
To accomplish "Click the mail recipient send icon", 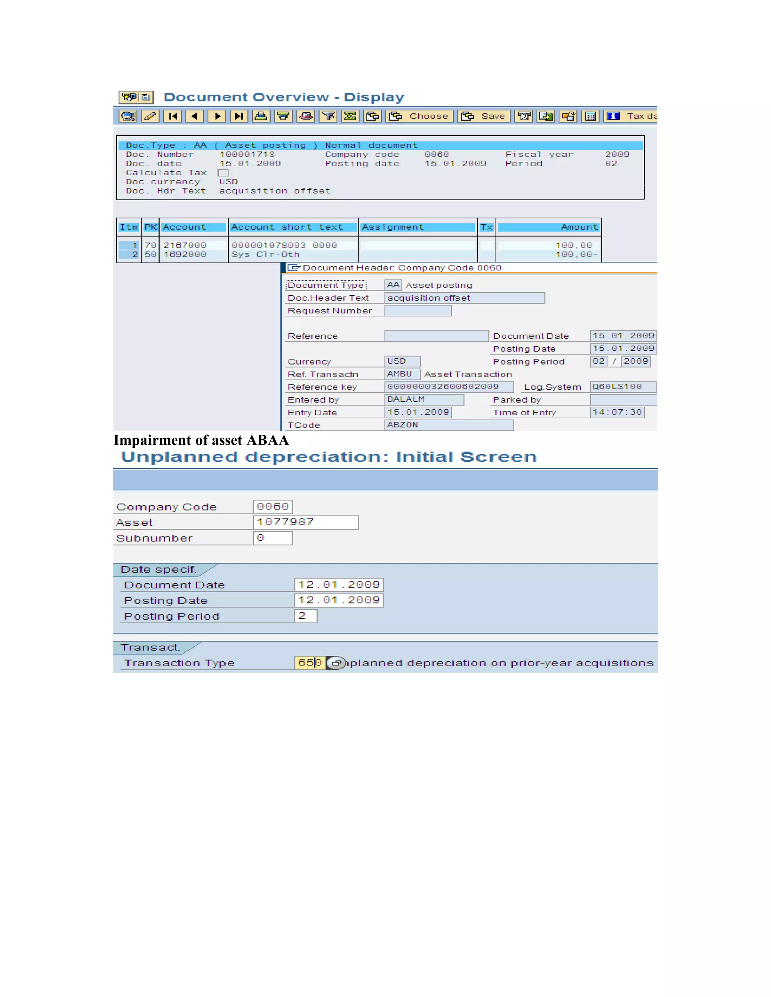I will tap(568, 116).
